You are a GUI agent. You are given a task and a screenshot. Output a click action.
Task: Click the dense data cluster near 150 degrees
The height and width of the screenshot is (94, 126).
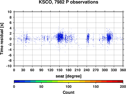(60, 37)
